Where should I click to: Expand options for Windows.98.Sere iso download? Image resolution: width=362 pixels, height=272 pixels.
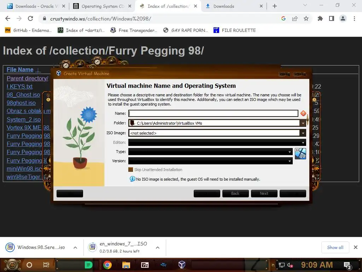click(x=75, y=248)
